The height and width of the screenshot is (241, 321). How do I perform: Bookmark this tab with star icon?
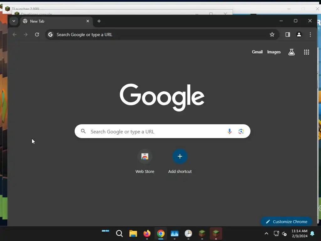point(272,35)
